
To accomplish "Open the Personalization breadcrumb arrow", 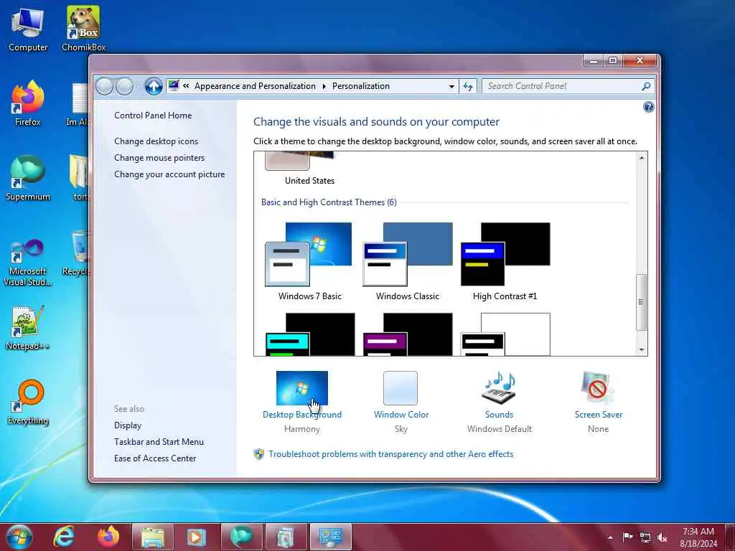I will (324, 86).
